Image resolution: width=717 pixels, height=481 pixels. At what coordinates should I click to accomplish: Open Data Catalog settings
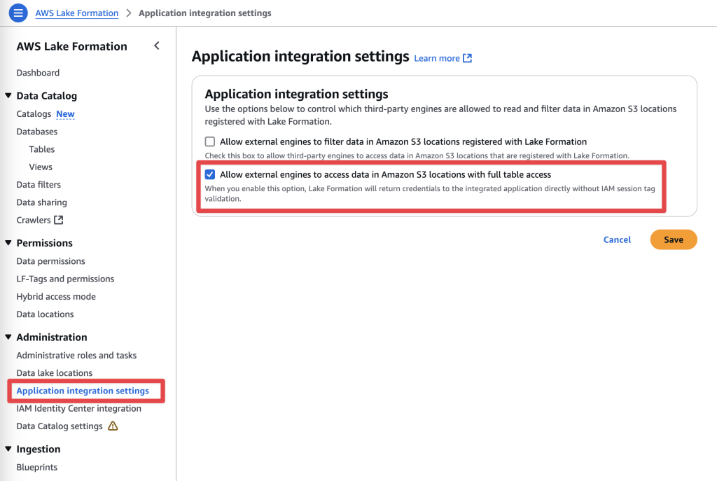60,426
